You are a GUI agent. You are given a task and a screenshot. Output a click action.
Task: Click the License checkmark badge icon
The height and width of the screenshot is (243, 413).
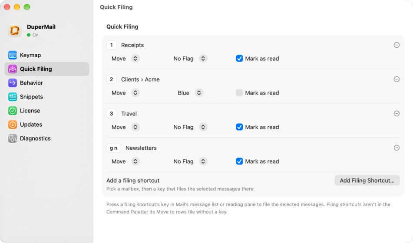[13, 111]
